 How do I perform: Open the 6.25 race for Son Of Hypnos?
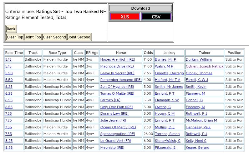point(9,87)
